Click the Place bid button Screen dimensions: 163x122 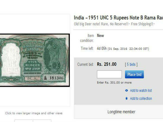[134, 74]
